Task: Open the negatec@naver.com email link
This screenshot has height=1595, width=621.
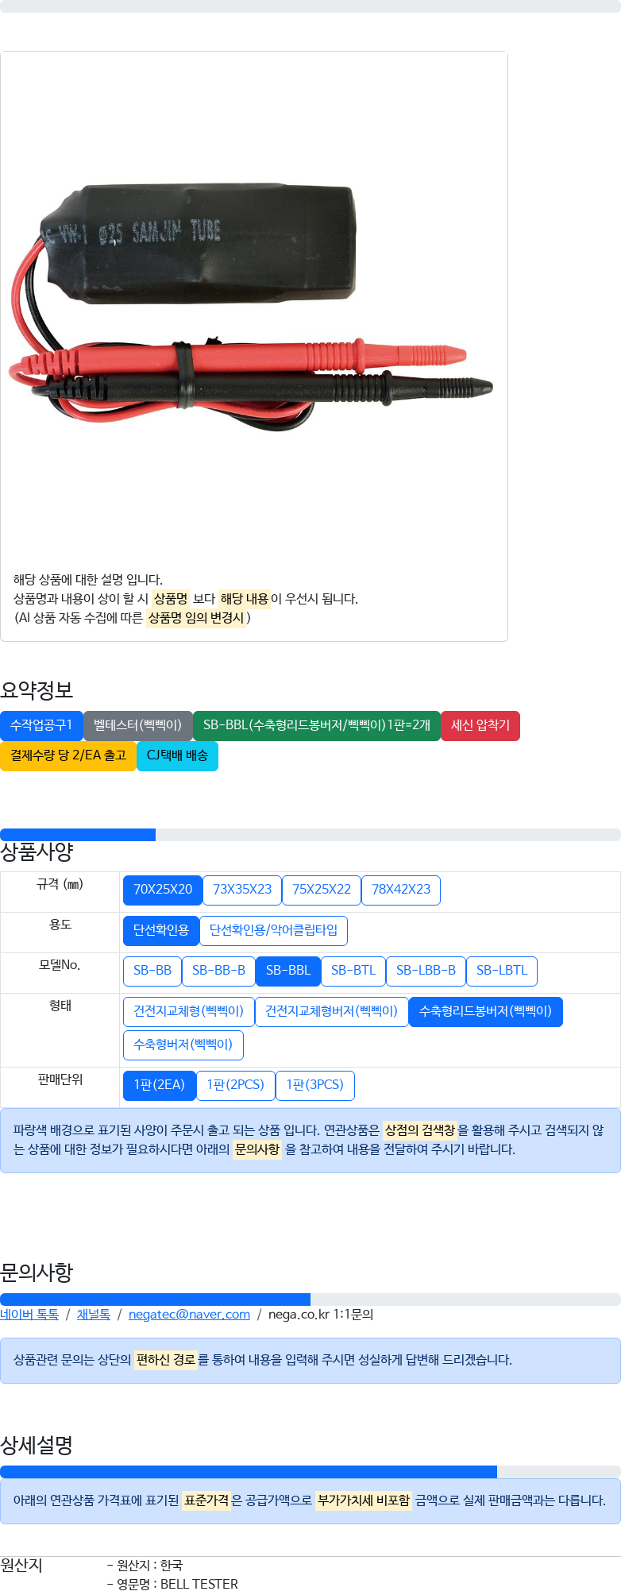Action: pyautogui.click(x=189, y=1315)
